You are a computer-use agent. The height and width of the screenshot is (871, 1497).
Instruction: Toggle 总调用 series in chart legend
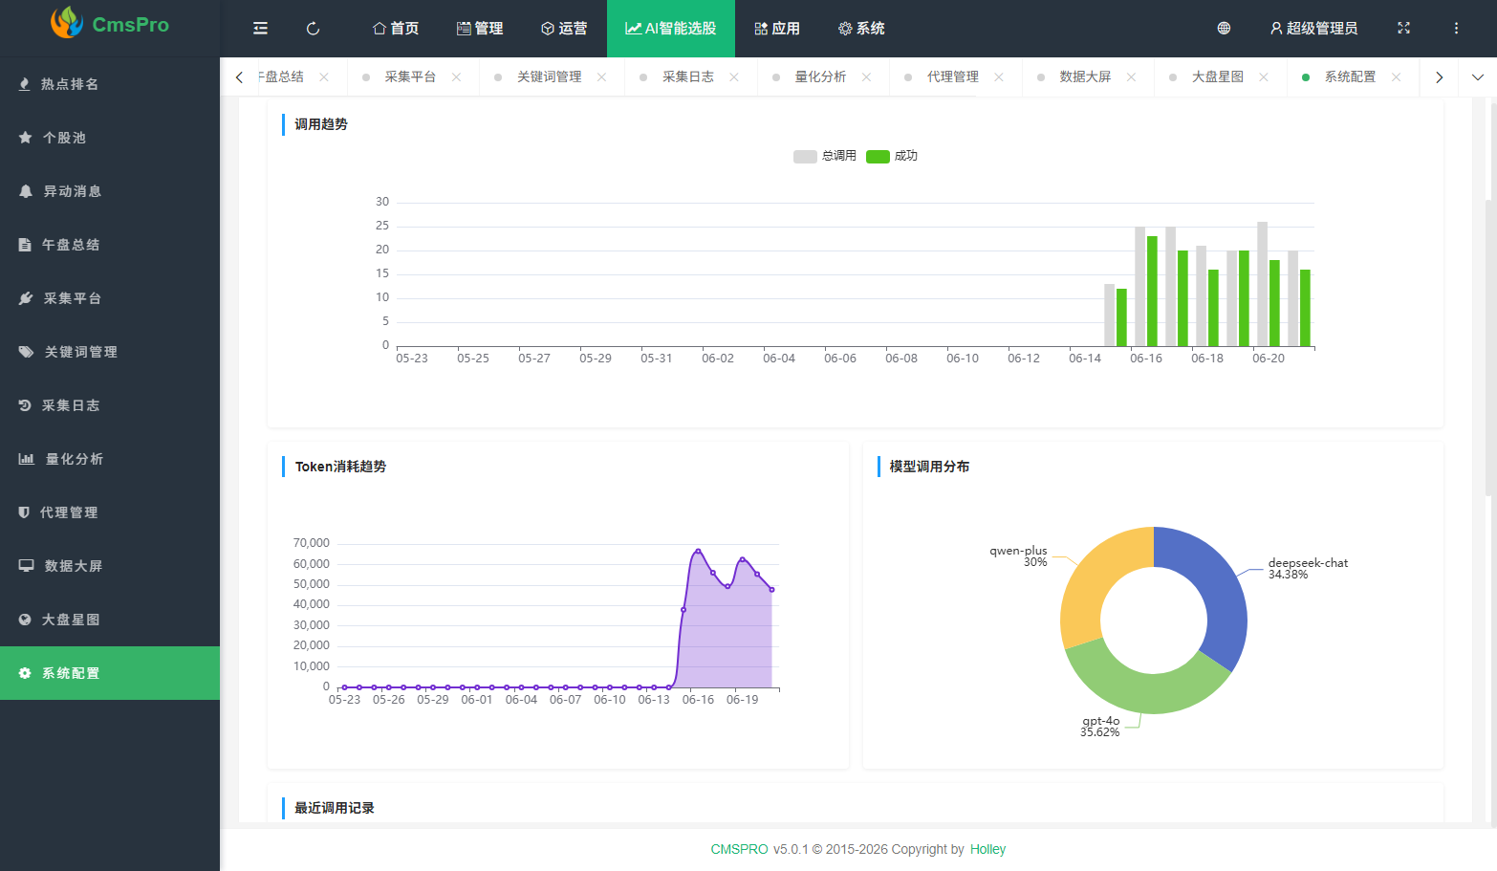click(825, 156)
